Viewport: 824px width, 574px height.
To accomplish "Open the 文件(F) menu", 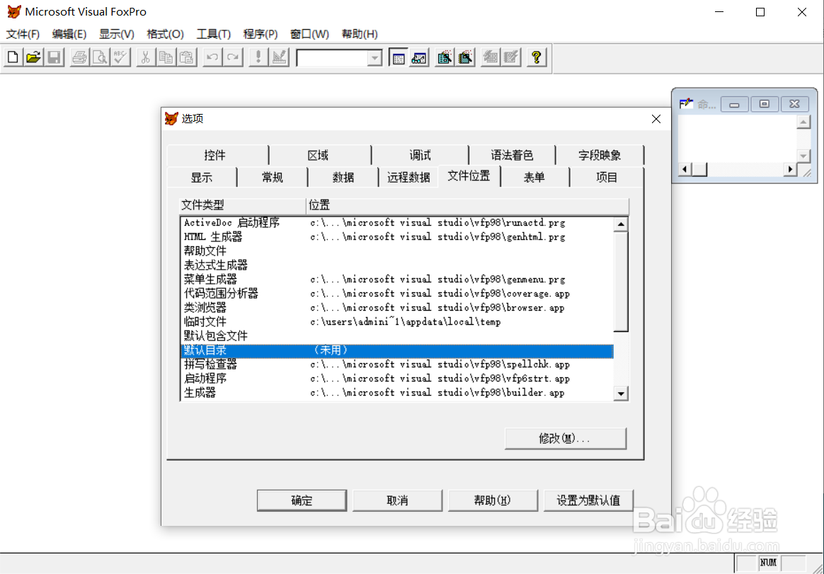I will pos(23,34).
